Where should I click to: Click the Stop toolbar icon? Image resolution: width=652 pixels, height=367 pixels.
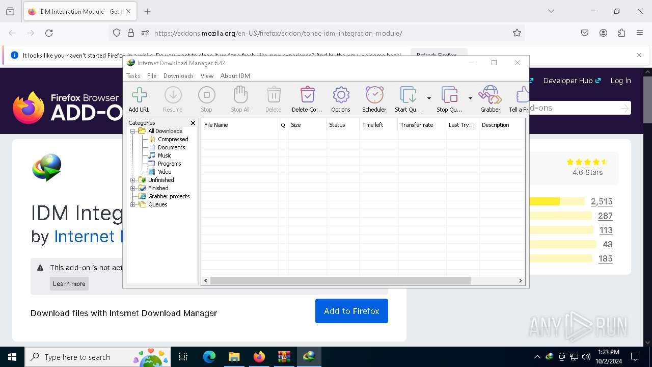coord(206,99)
